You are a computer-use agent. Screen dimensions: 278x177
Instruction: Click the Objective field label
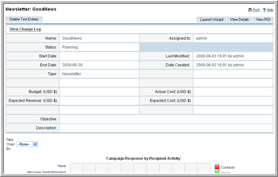(49, 119)
